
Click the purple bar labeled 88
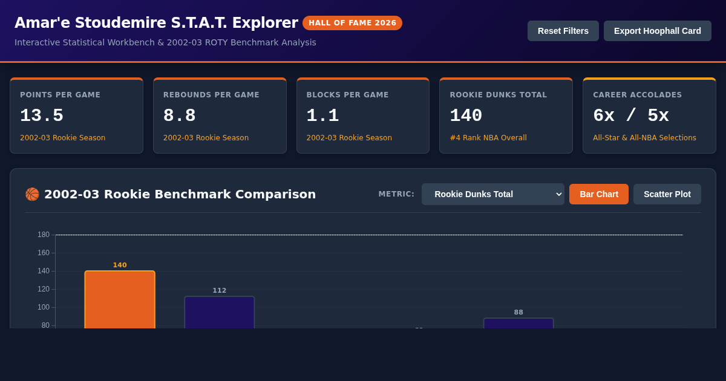518,324
